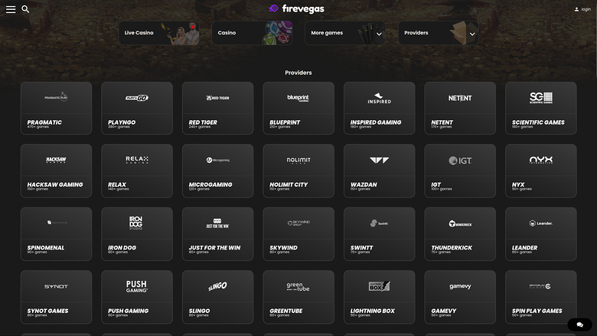597x336 pixels.
Task: Click the NetEnt provider logo
Action: [x=460, y=98]
